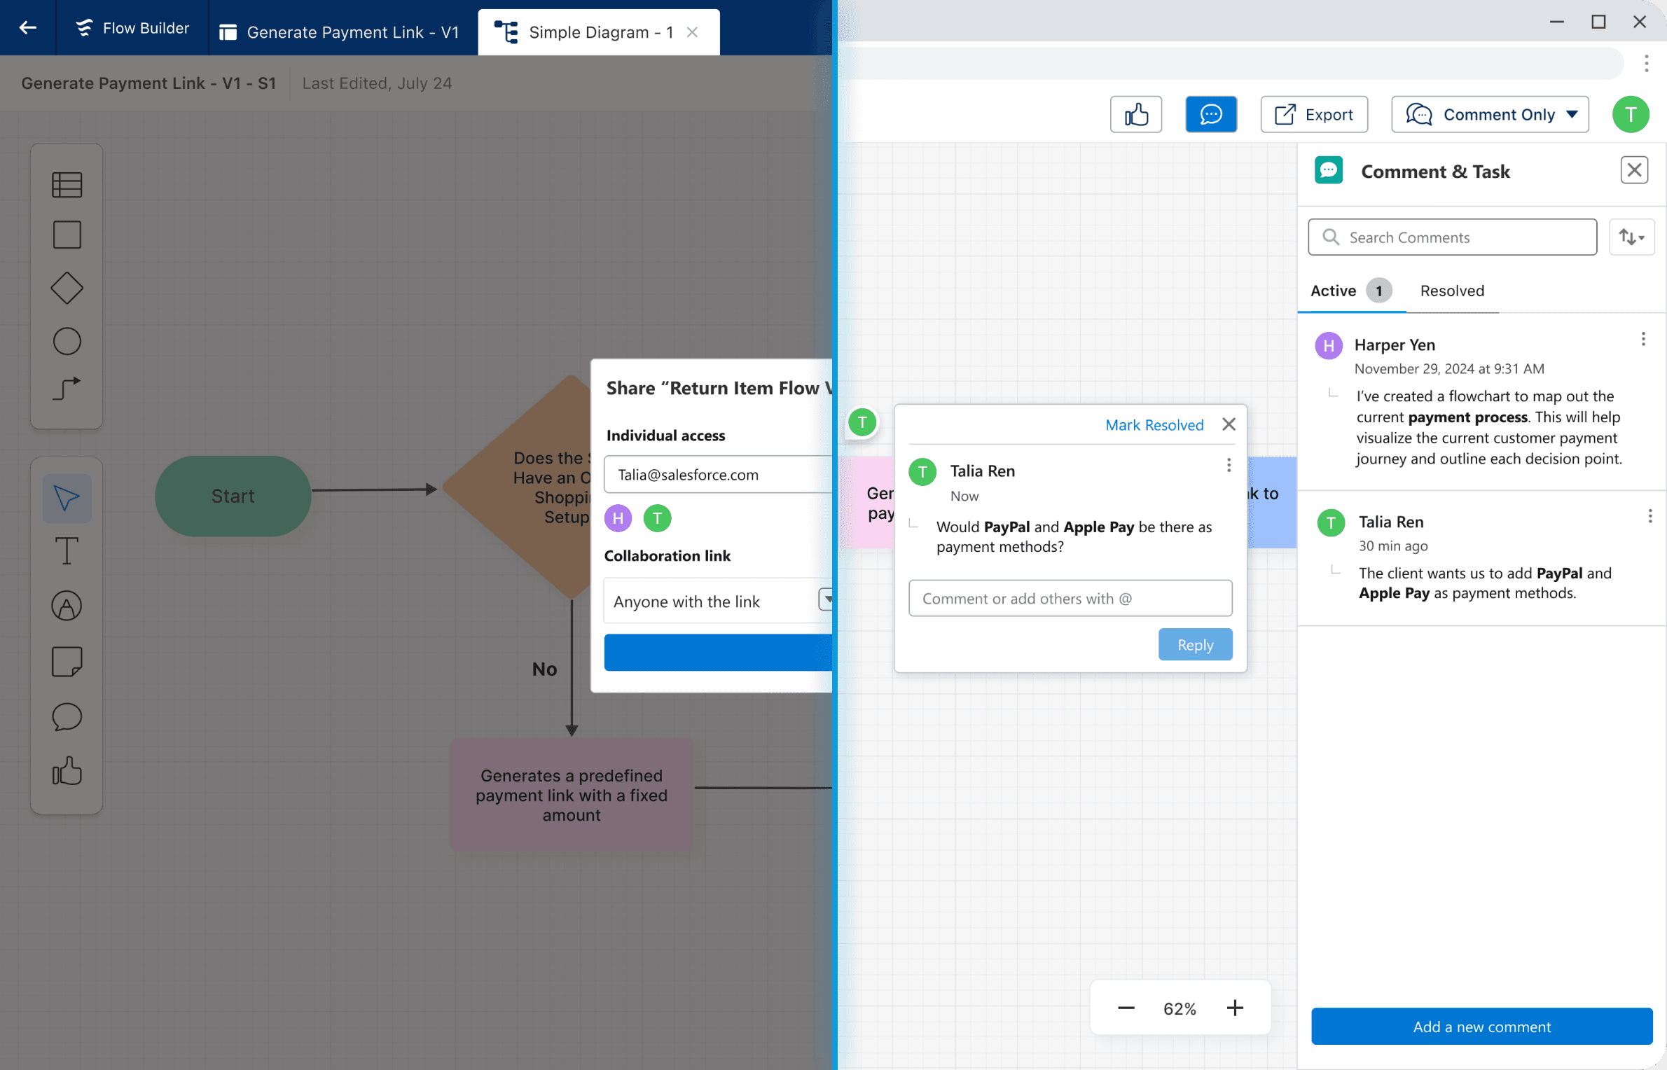Select the table shape tool

point(67,185)
